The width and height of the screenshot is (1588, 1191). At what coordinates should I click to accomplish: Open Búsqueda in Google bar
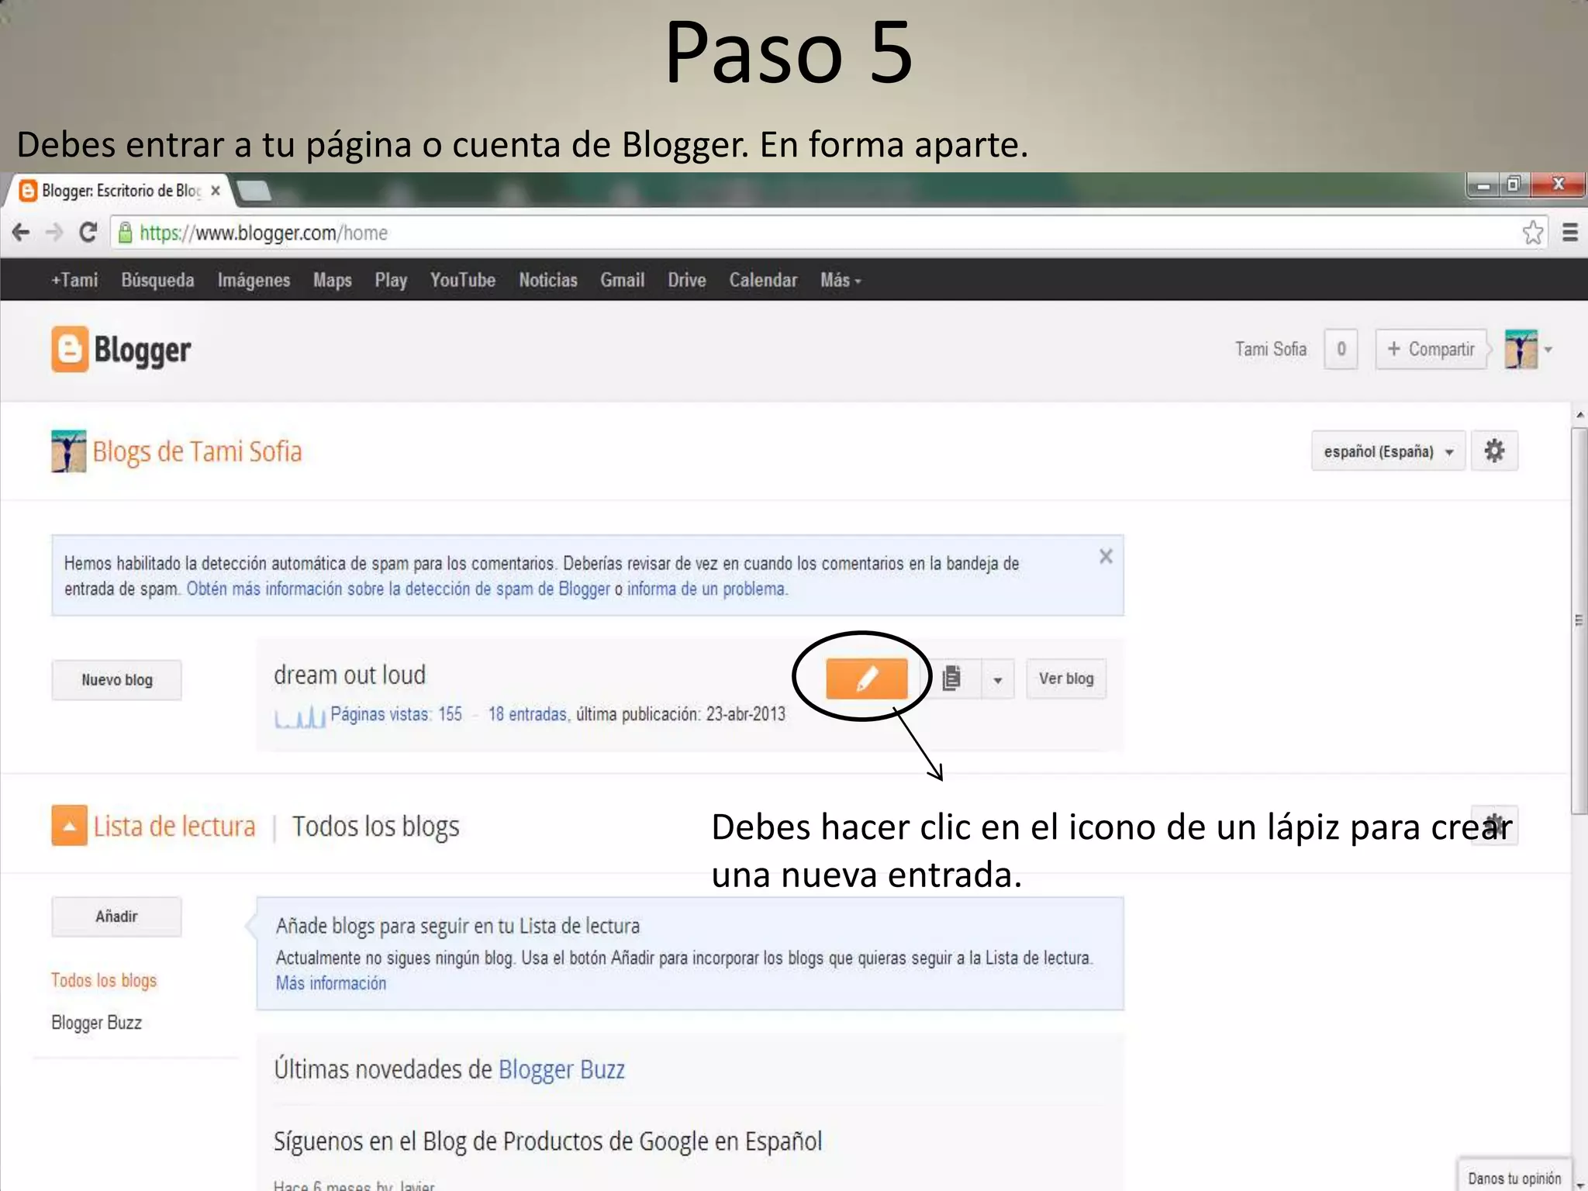(x=157, y=280)
